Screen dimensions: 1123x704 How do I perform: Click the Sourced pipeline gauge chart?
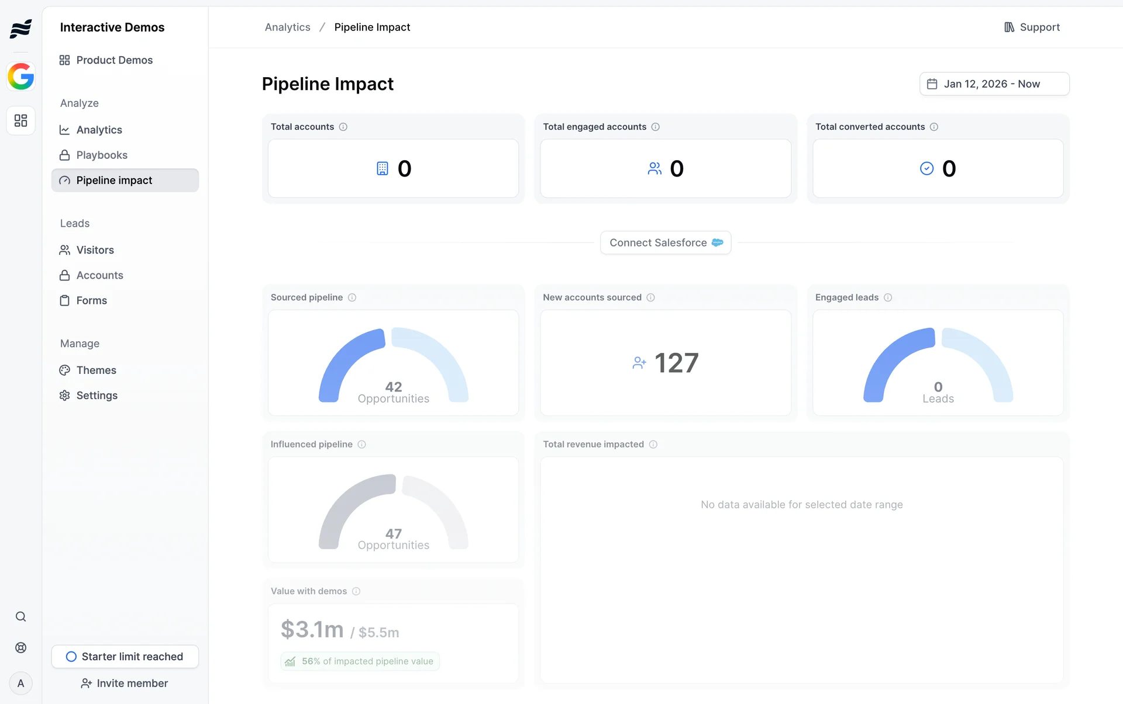pos(393,363)
